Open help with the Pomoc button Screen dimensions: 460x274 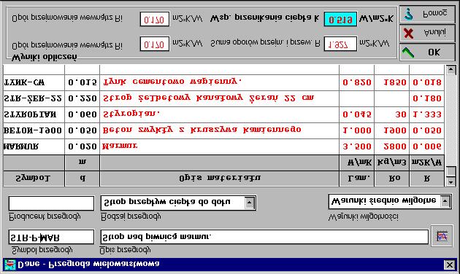point(427,14)
